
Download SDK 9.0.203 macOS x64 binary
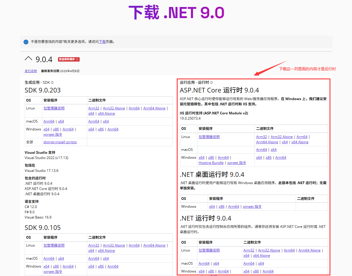click(106, 121)
